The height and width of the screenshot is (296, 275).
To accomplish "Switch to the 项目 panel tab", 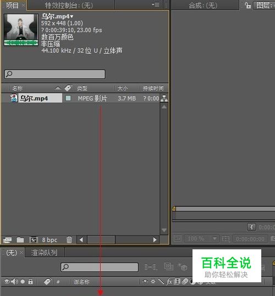I will [12, 5].
